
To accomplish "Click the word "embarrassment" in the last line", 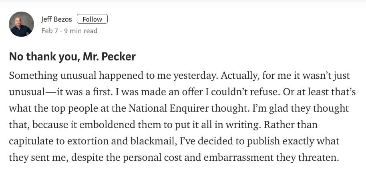I will pyautogui.click(x=238, y=158).
